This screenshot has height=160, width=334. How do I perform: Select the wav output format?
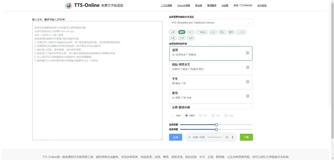pyautogui.click(x=173, y=115)
